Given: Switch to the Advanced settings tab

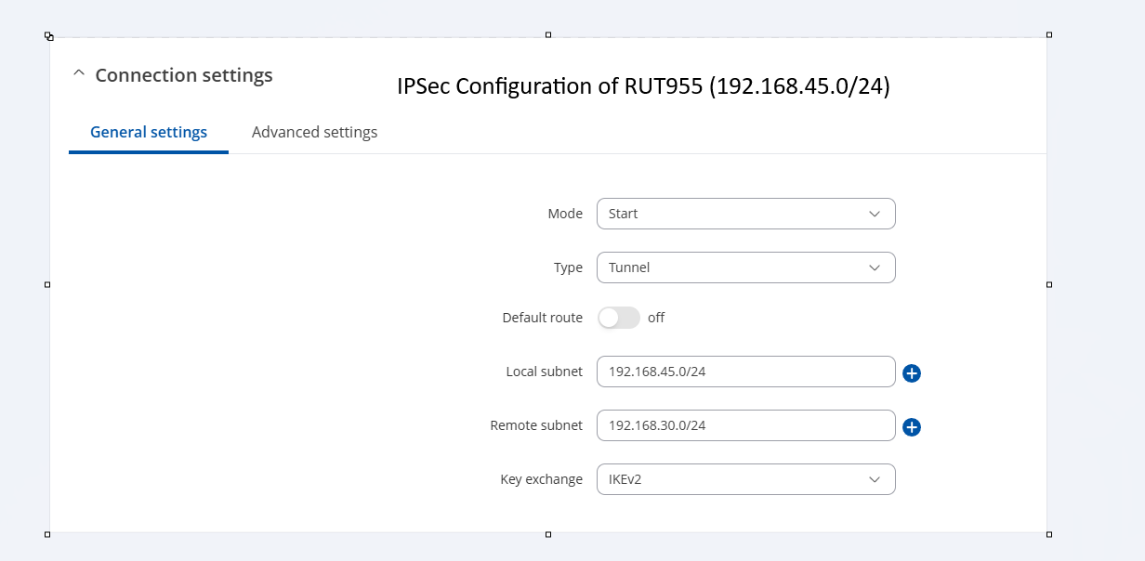Looking at the screenshot, I should pyautogui.click(x=314, y=132).
